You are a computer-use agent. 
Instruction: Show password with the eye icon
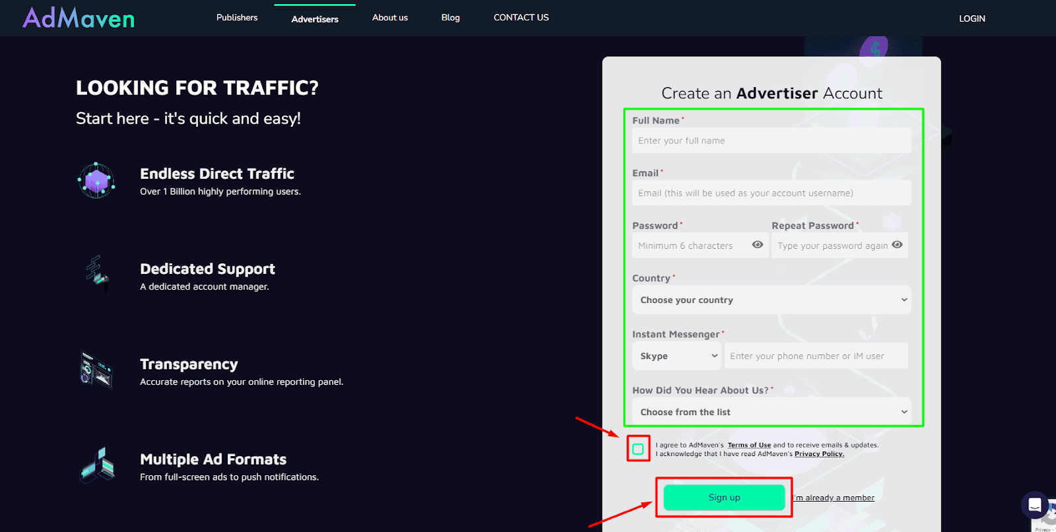click(758, 245)
